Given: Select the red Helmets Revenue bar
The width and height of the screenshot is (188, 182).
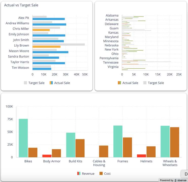Looking at the screenshot, I should coord(141,156).
